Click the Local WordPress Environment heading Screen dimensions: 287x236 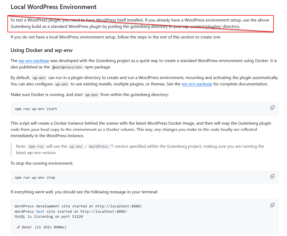54,7
